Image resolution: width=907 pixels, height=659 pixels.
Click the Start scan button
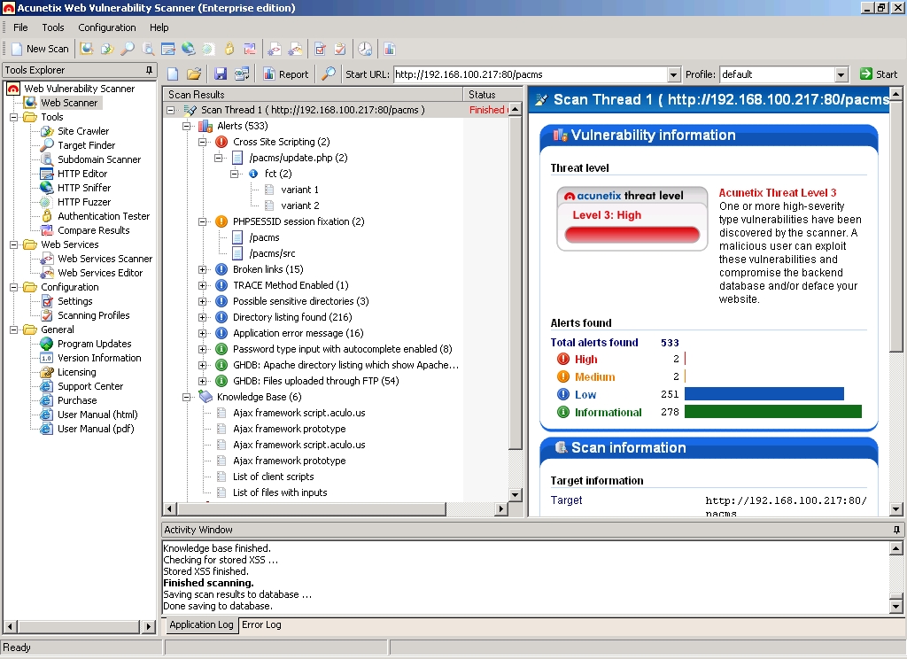(878, 74)
